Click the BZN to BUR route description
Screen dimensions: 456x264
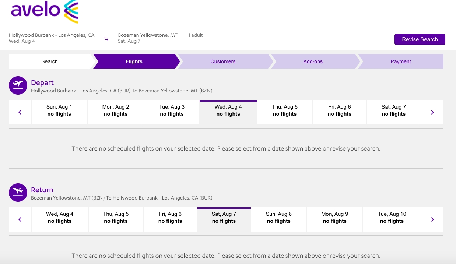point(122,198)
